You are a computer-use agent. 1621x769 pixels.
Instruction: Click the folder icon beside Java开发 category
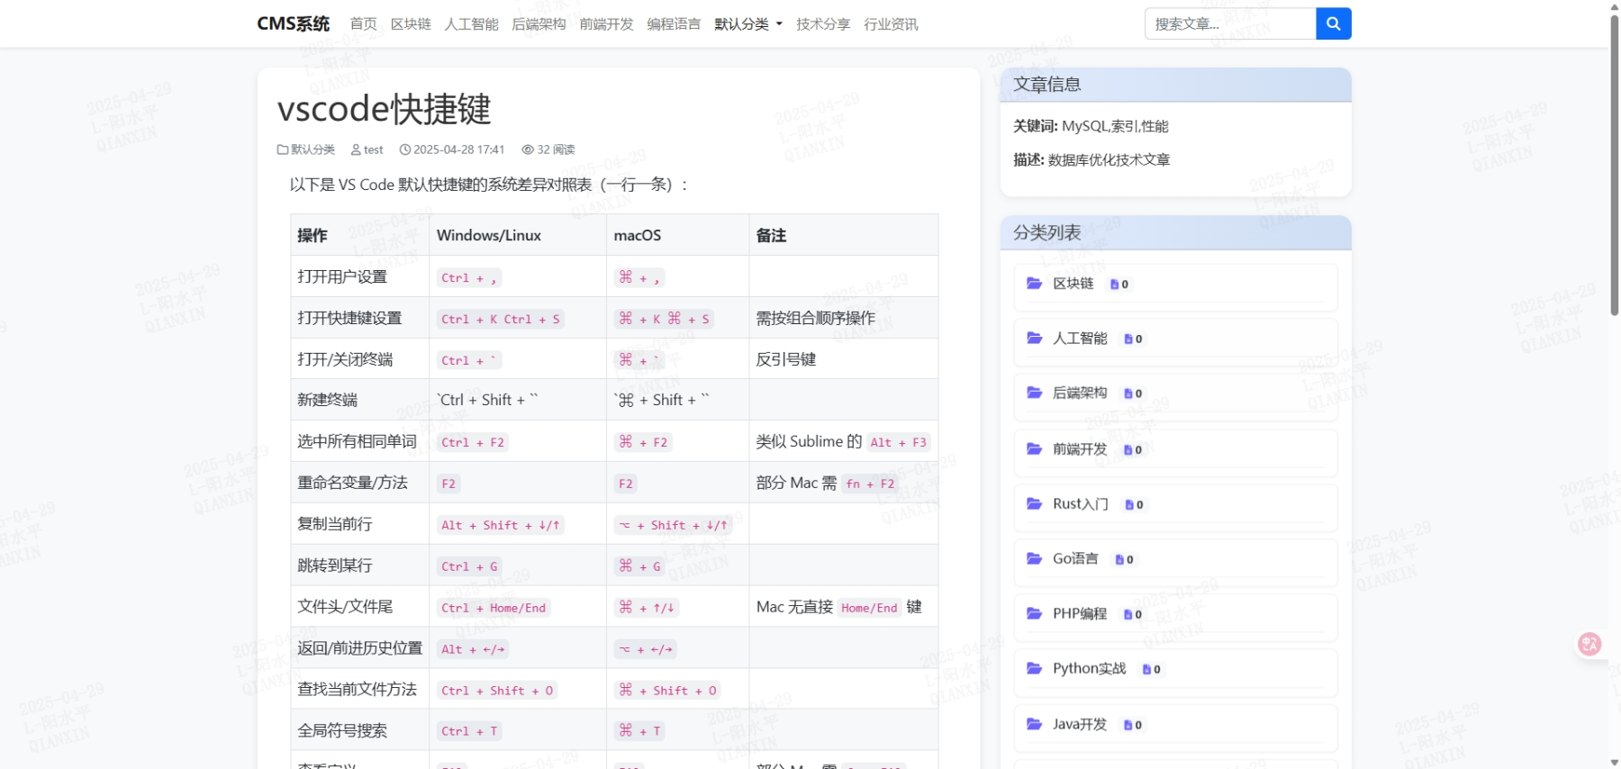[1035, 724]
